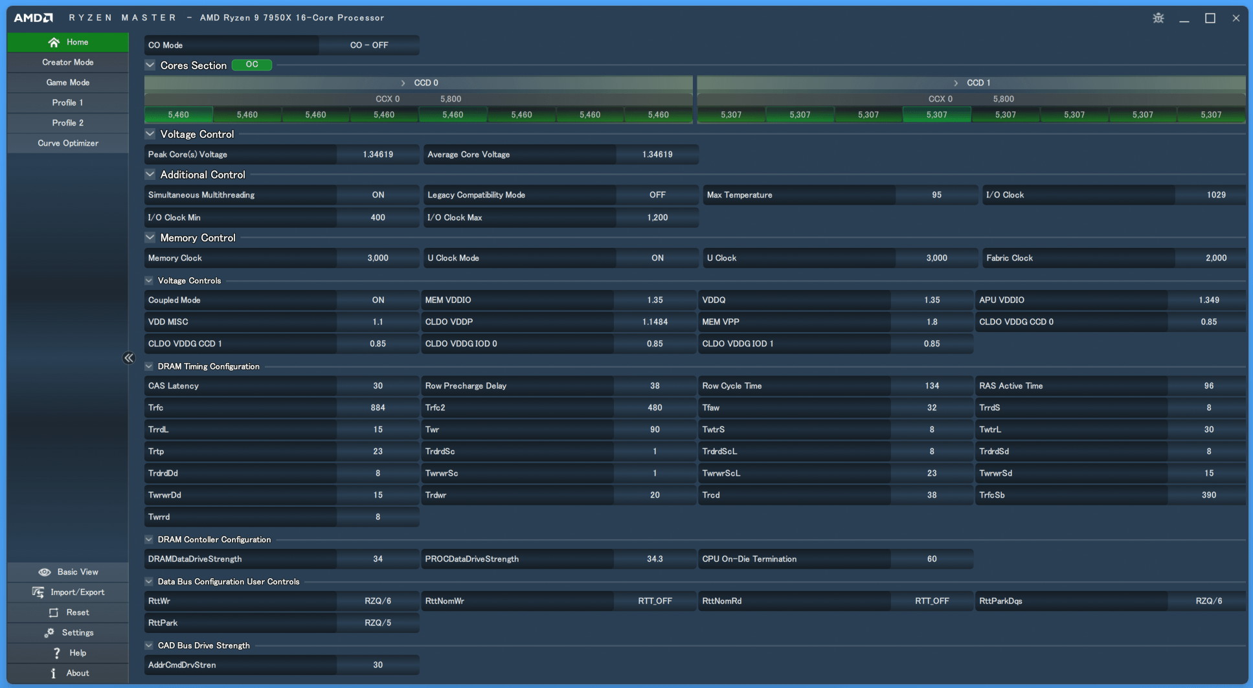The width and height of the screenshot is (1253, 688).
Task: Select the last CCD 1 core bar
Action: [1211, 115]
